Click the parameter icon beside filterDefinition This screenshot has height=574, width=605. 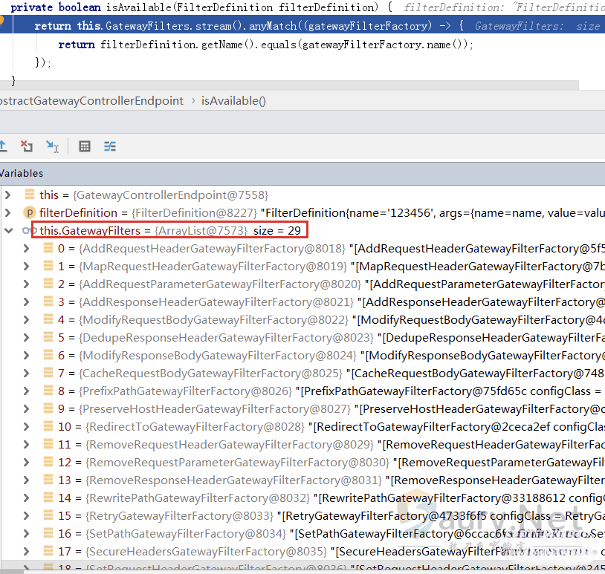pos(30,213)
